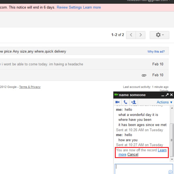Click the Feb 10 date on the headache email
This screenshot has width=174, height=174.
click(x=158, y=64)
